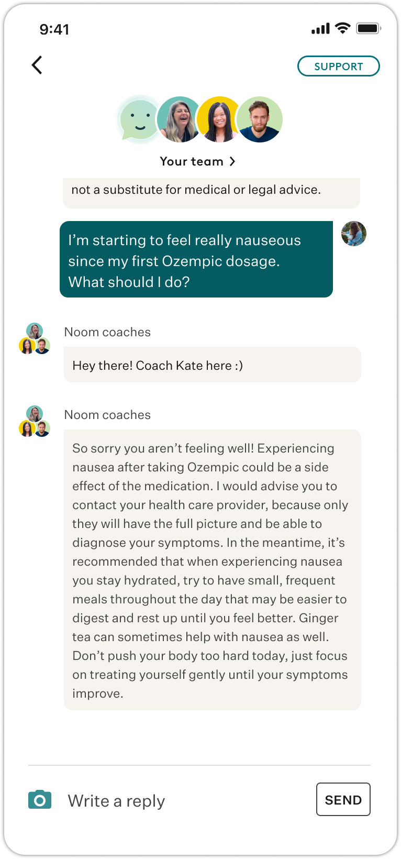Tap the bearded male coach avatar
Image resolution: width=401 pixels, height=859 pixels.
260,120
